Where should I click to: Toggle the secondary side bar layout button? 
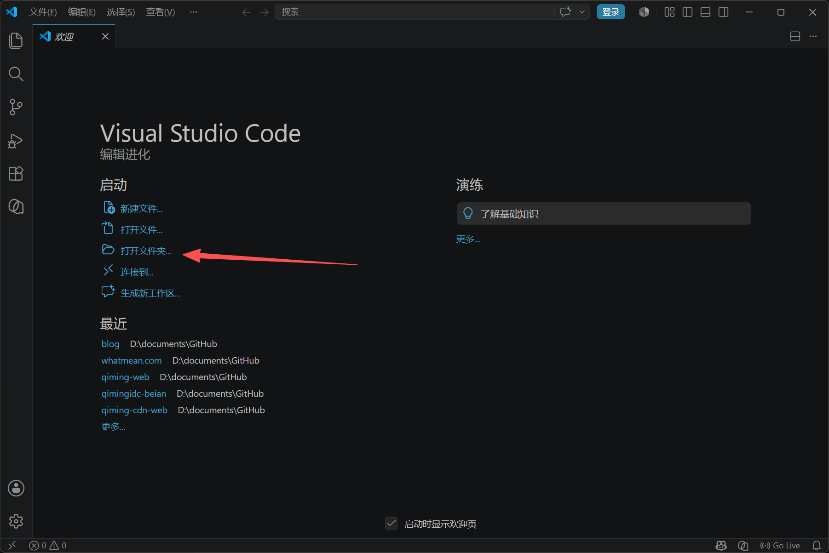[724, 12]
